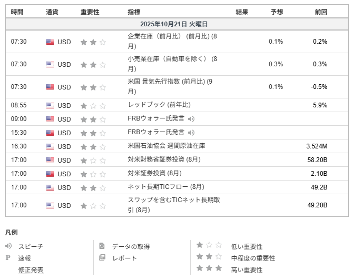Image resolution: width=353 pixels, height=280 pixels.
Task: Click the スピーチ speaker icon in the legend
Action: (8, 246)
